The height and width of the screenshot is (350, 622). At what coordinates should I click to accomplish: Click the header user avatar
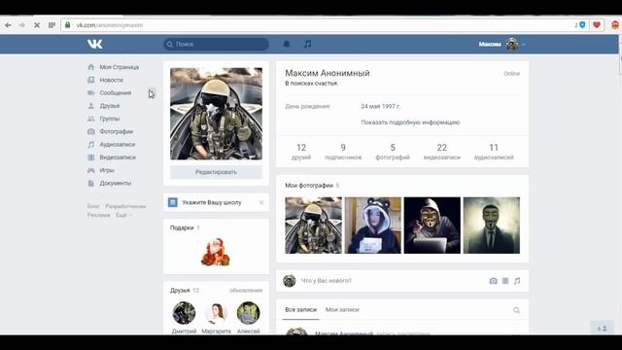(x=512, y=44)
